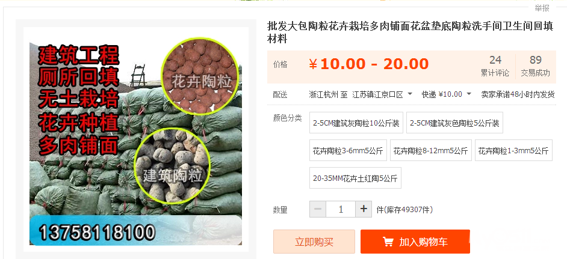Click the 举报 report link
This screenshot has width=567, height=259.
pos(542,8)
